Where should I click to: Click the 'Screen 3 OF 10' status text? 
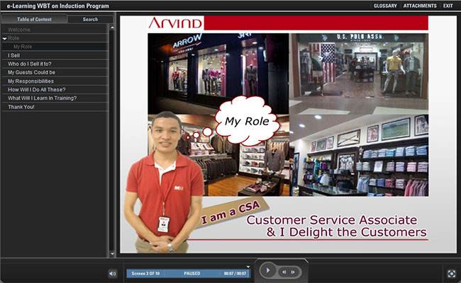(x=145, y=273)
